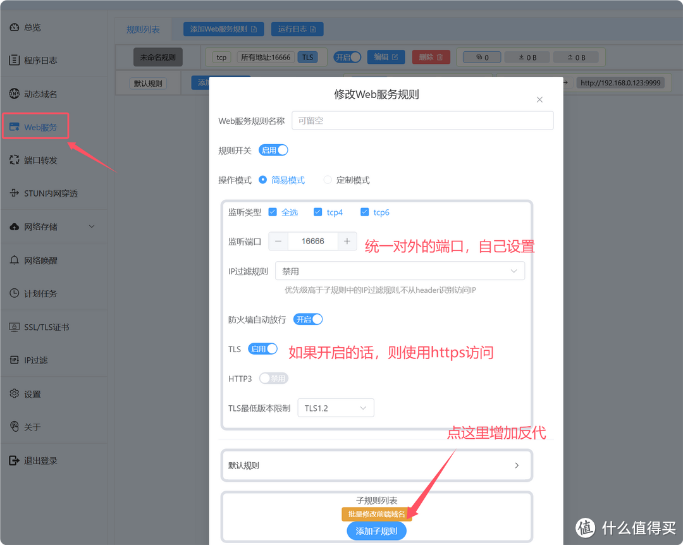The image size is (683, 545).
Task: Click the SSL/TLS证书 certificate icon
Action: [x=15, y=327]
